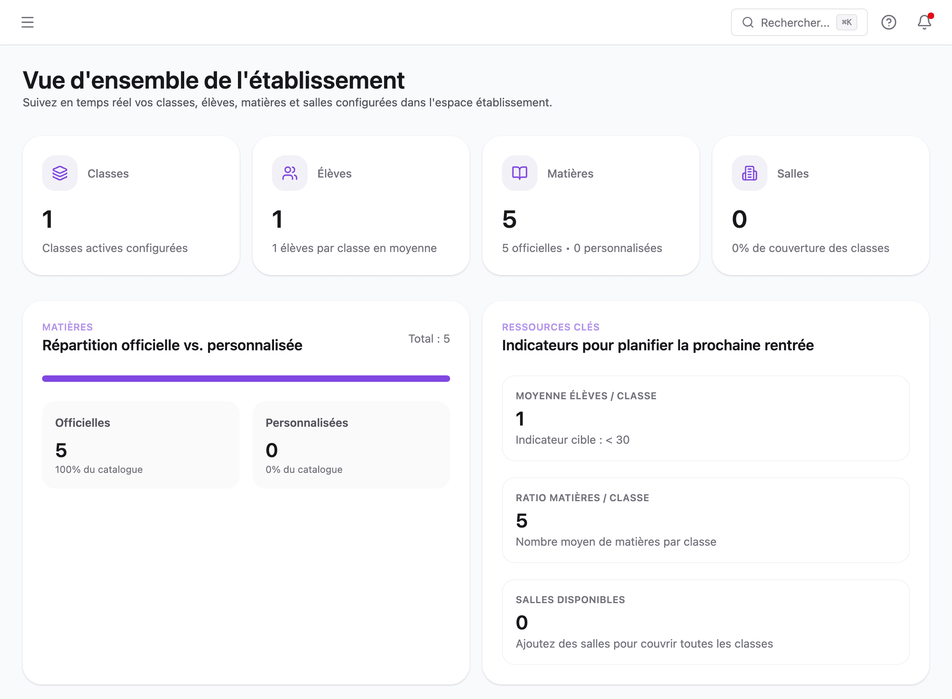Click the ⌘K shortcut badge
The image size is (952, 699).
point(847,22)
